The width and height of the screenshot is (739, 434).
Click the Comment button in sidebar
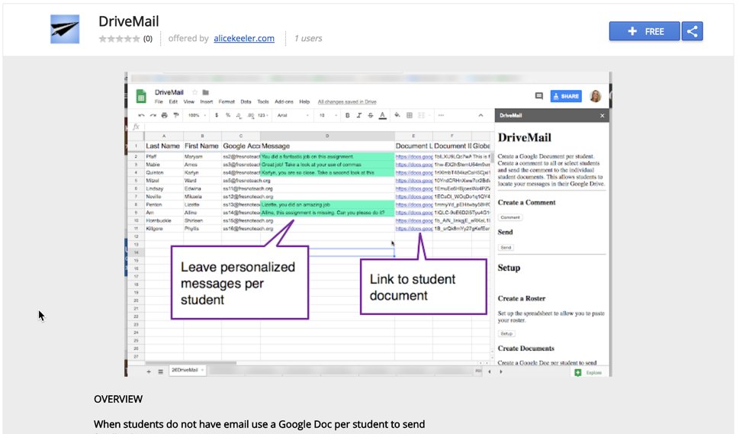point(510,217)
